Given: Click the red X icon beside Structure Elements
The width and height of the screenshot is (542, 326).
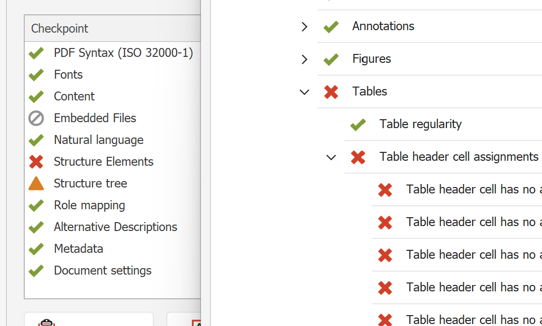Looking at the screenshot, I should coord(36,162).
